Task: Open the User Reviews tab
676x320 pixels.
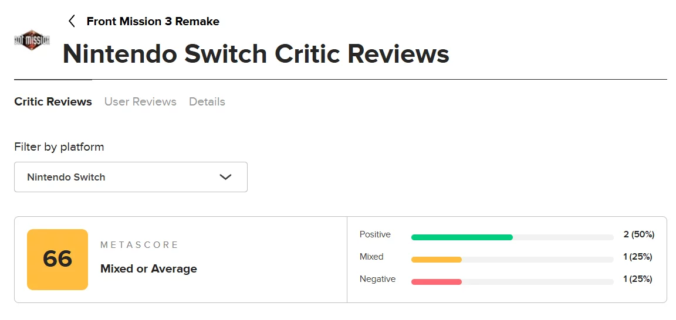Action: pos(140,102)
